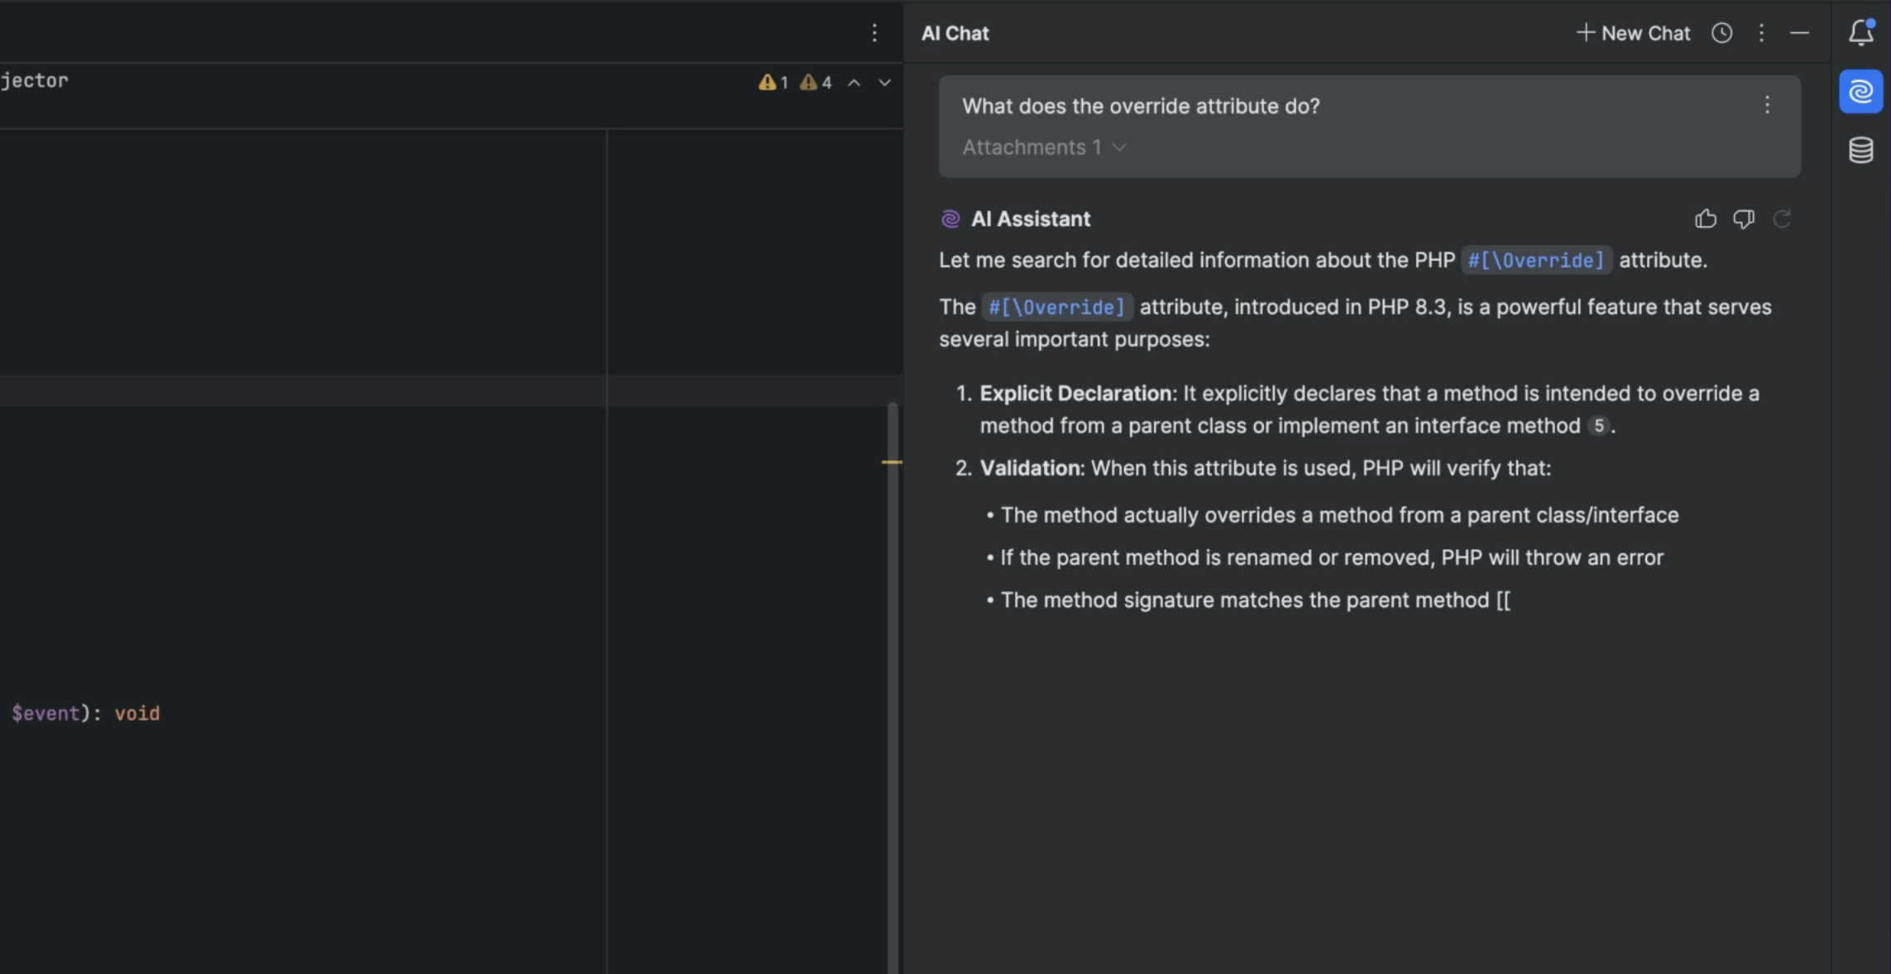Open chat history via the clock icon
Viewport: 1891px width, 974px height.
pyautogui.click(x=1721, y=33)
